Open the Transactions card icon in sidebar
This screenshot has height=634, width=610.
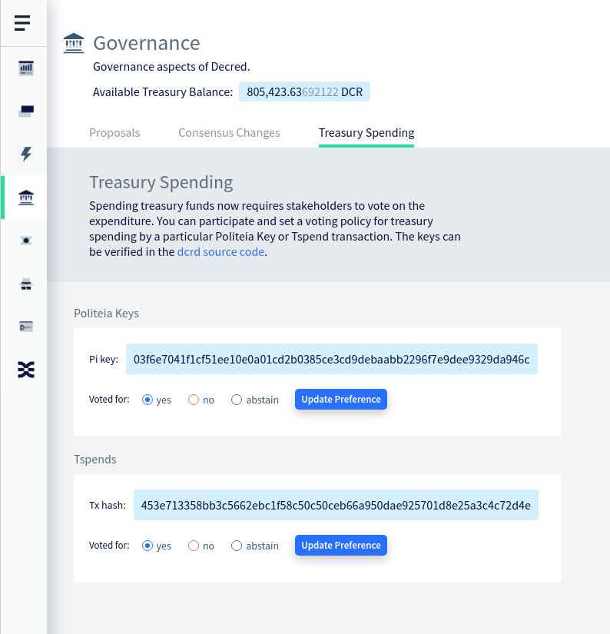coord(26,111)
